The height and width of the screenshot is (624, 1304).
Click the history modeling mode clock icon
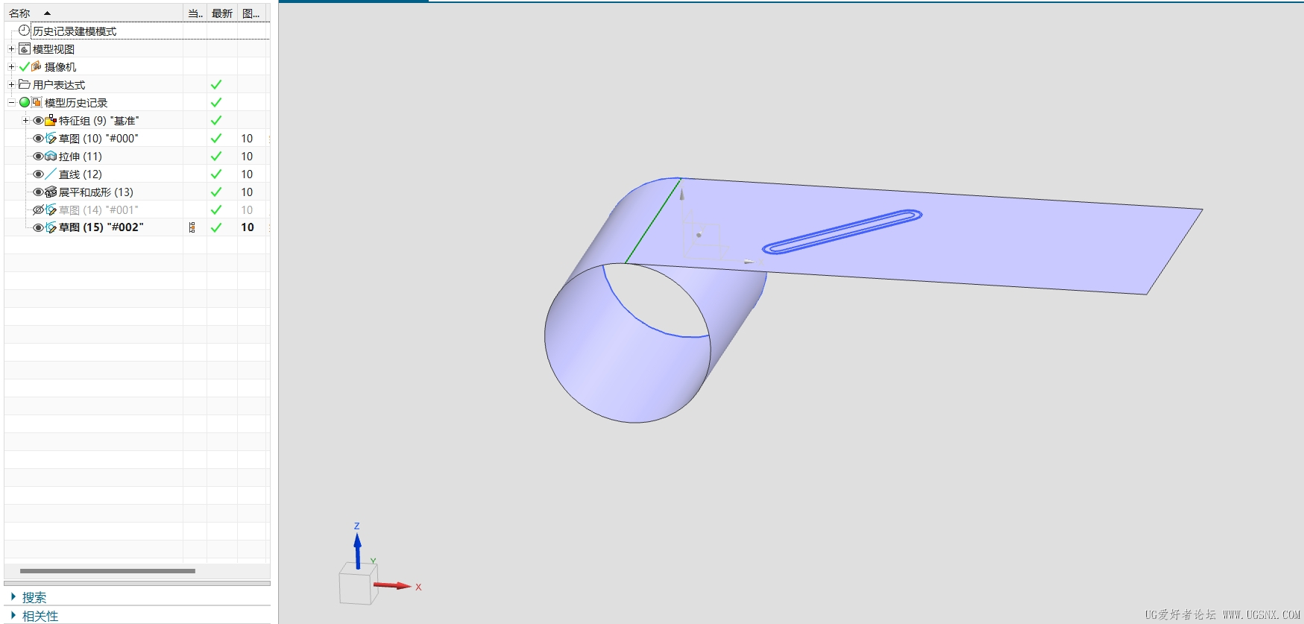click(24, 31)
